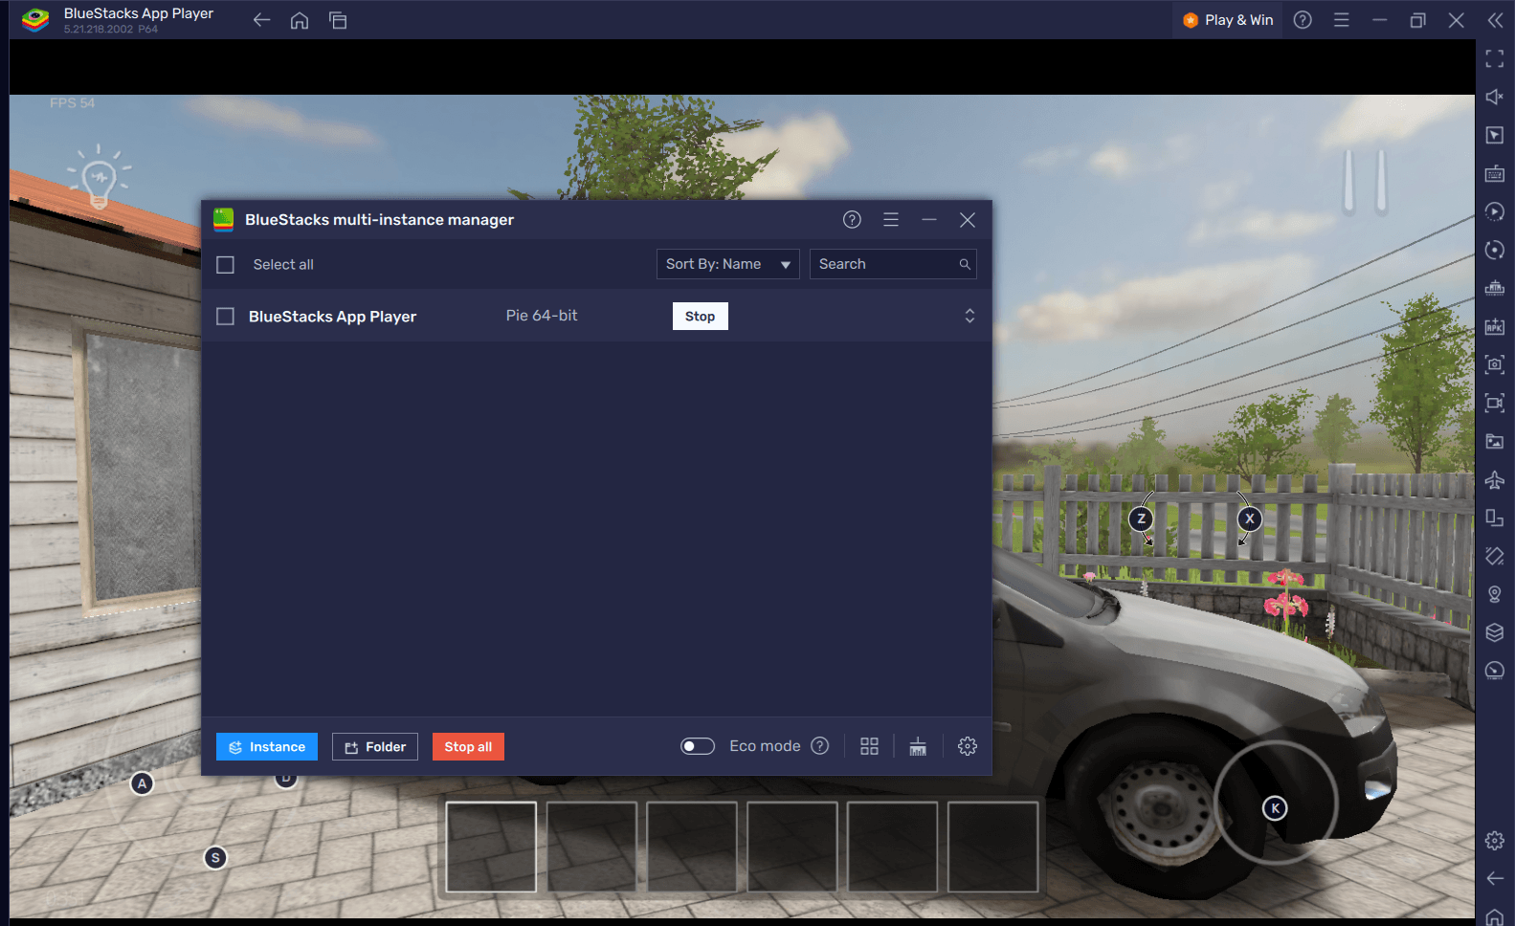Open help in multi-instance manager
The image size is (1515, 926).
point(852,220)
